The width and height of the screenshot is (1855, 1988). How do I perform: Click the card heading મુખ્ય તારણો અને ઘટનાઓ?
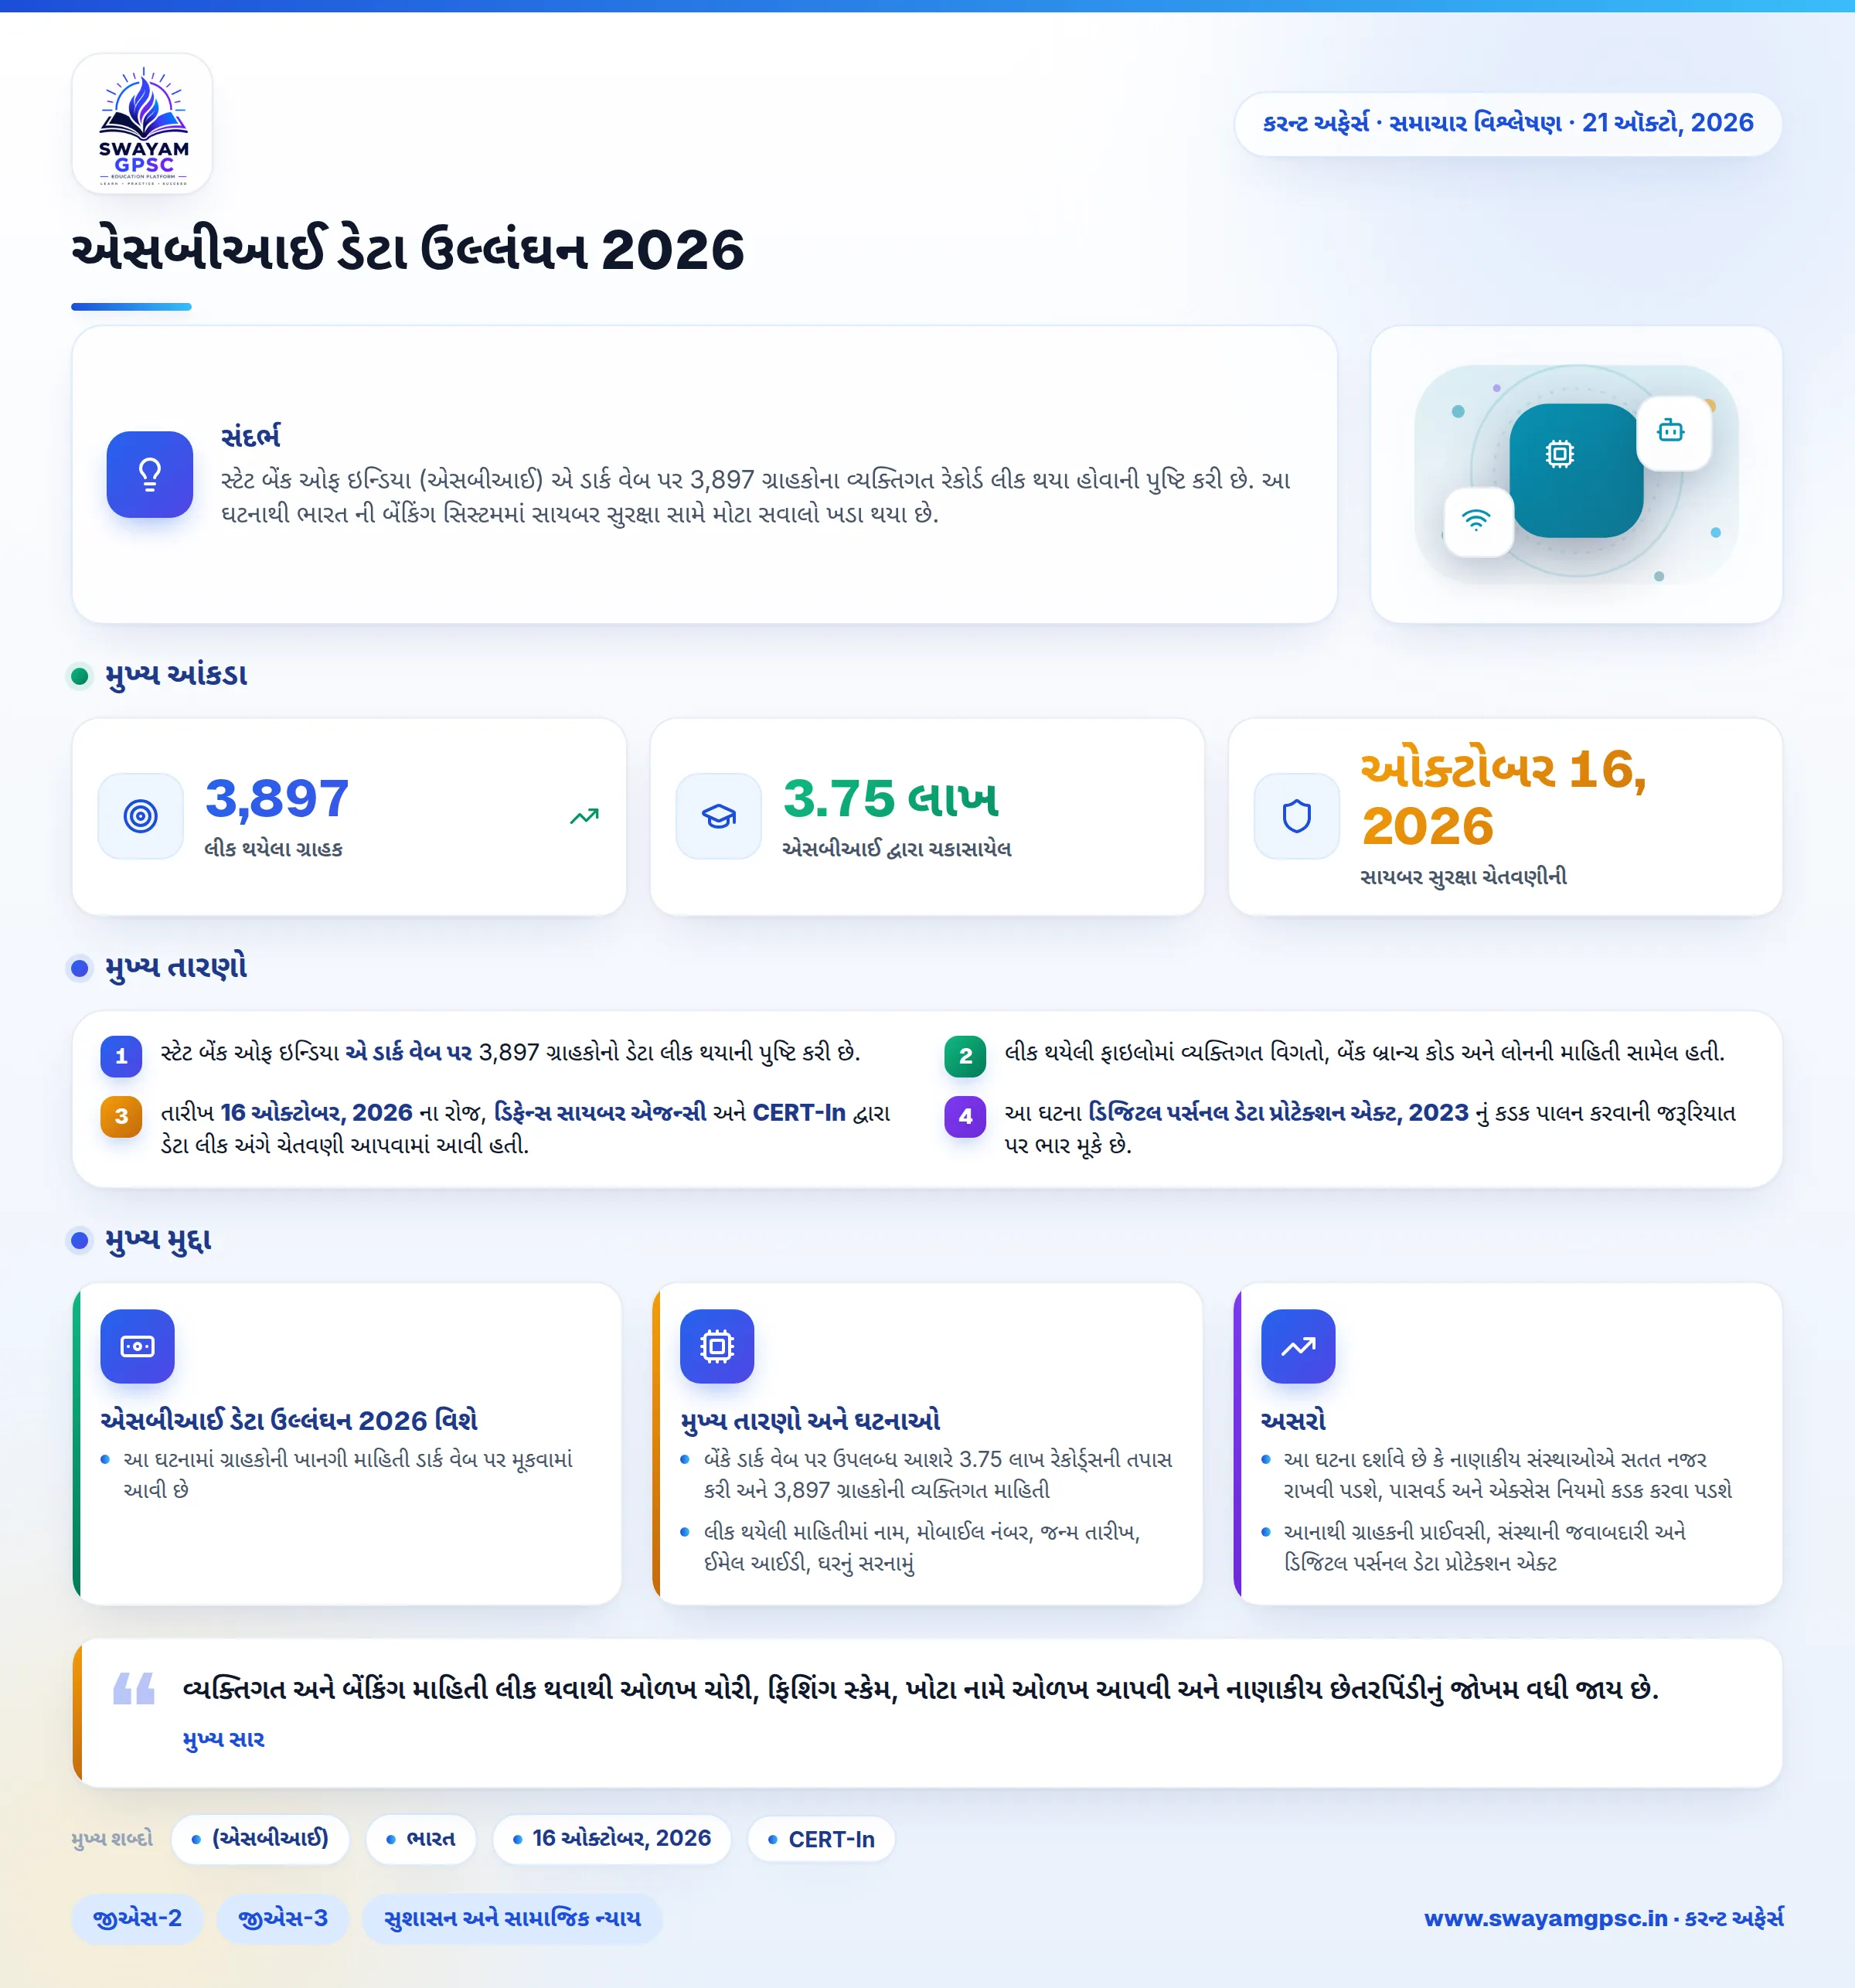point(810,1420)
